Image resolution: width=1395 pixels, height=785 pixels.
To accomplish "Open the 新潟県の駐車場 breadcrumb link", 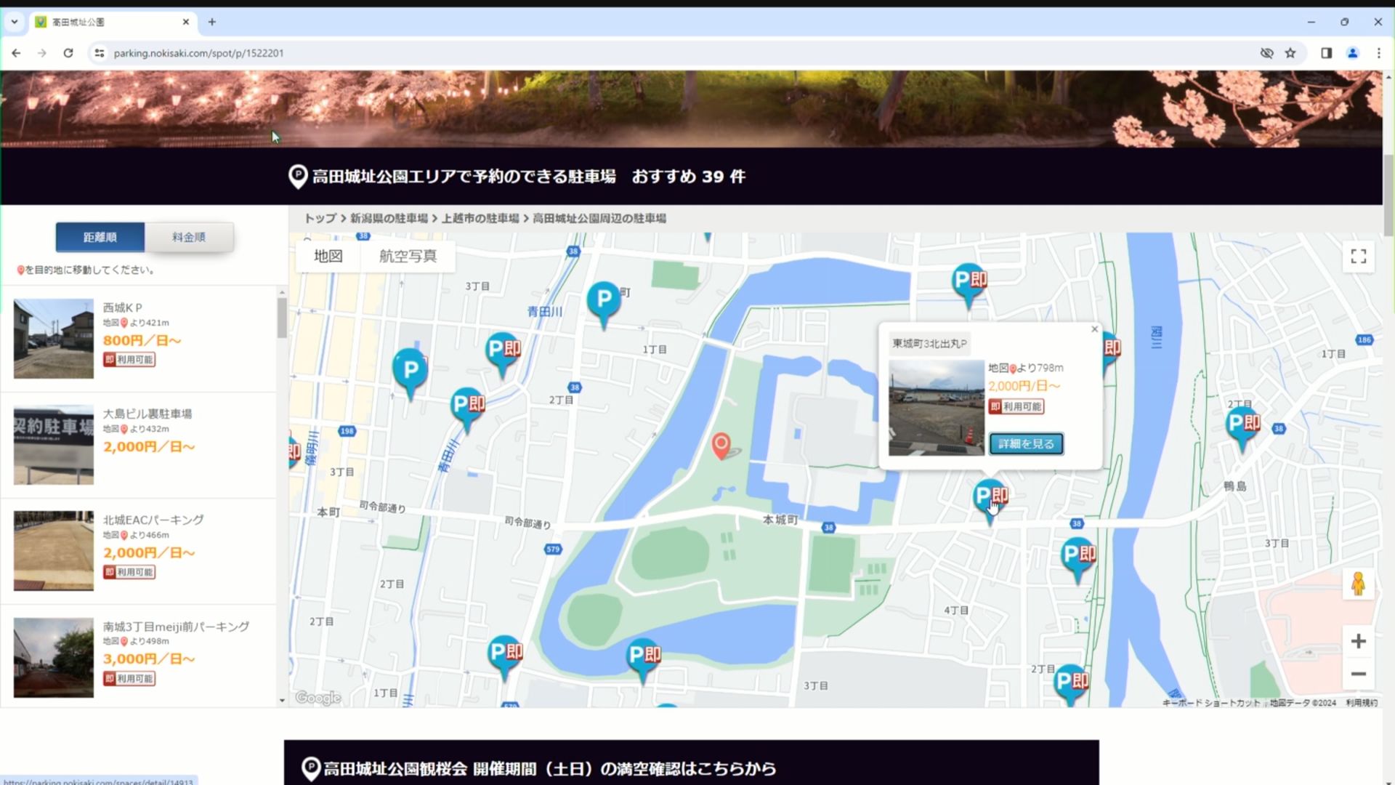I will (x=389, y=218).
